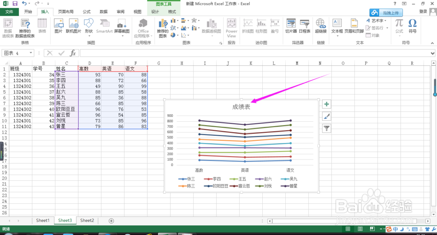Switch to the 页面布局 tab
The image size is (437, 235).
pyautogui.click(x=66, y=12)
